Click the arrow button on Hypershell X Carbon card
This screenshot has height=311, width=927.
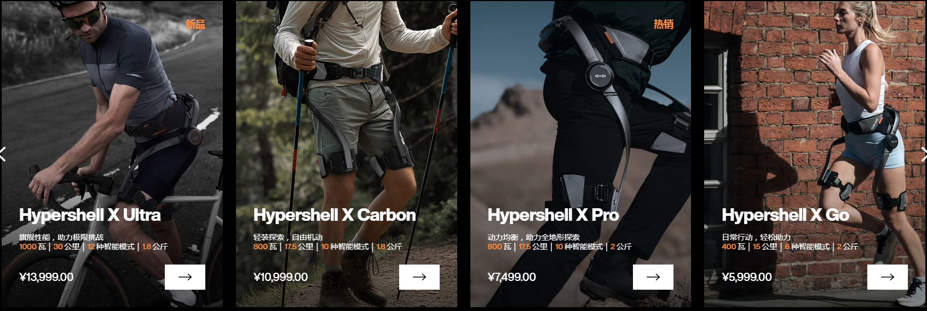419,277
